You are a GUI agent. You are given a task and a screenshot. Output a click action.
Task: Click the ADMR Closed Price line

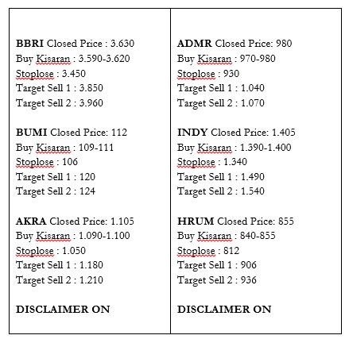pyautogui.click(x=235, y=44)
